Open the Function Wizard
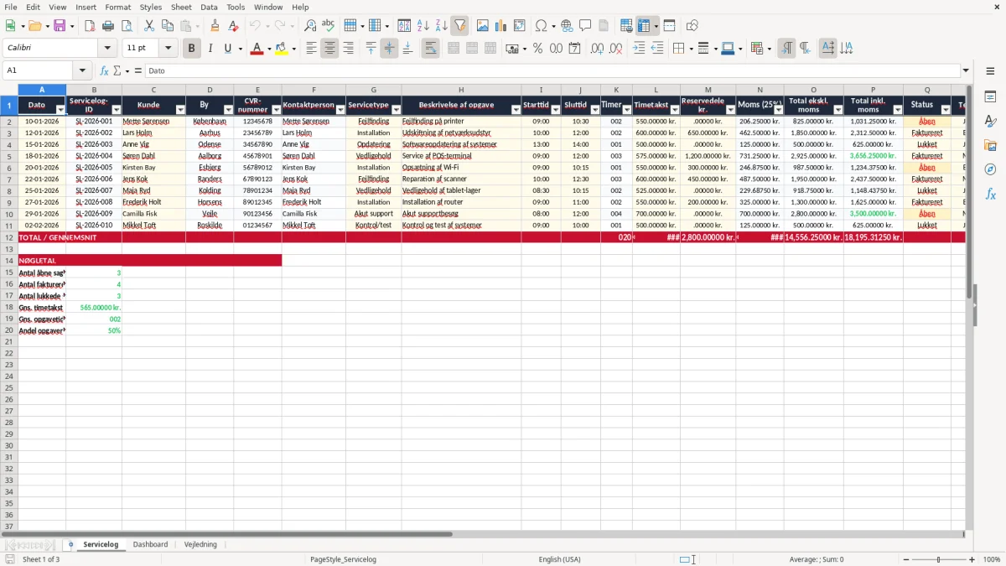The width and height of the screenshot is (1006, 566). click(105, 70)
